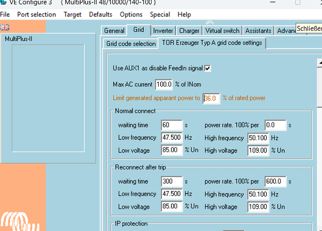Click the UK flag language icon
Viewport: 322px width, 231px height.
pos(5,28)
